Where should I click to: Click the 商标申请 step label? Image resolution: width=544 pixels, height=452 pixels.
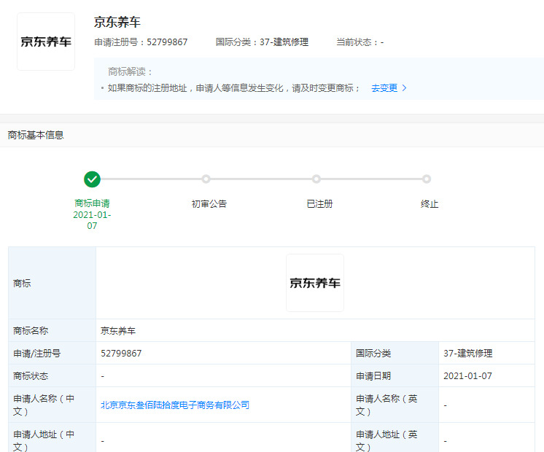(92, 203)
